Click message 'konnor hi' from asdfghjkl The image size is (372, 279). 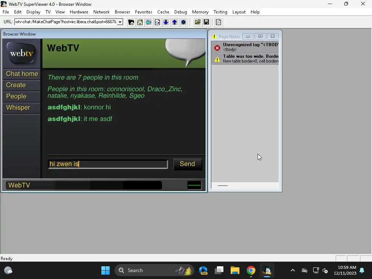[x=97, y=107]
